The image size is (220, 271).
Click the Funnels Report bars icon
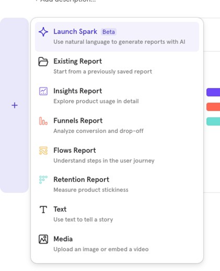click(43, 121)
